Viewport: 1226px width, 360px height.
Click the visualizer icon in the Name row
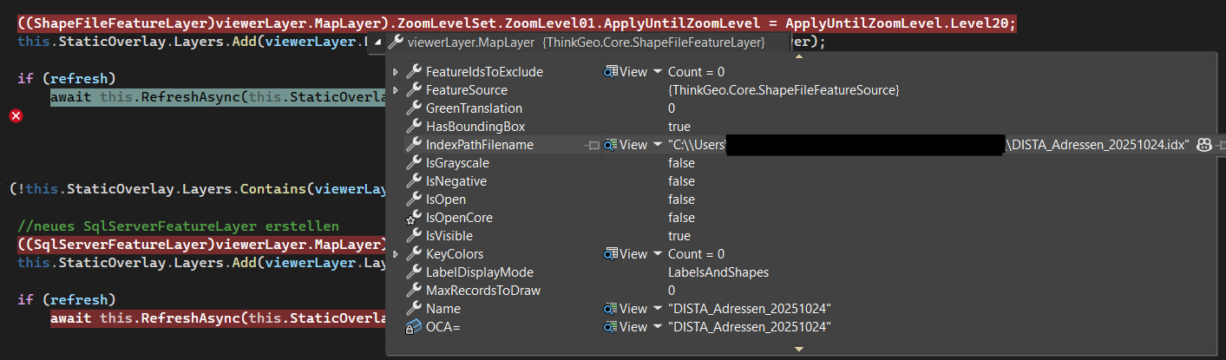[611, 309]
